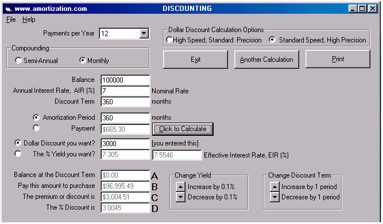Click the Print button
Image resolution: width=383 pixels, height=224 pixels.
pyautogui.click(x=338, y=59)
